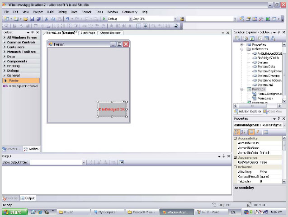Click the Solution Explorer horizontal scrollbar
288x217 pixels.
pos(258,106)
